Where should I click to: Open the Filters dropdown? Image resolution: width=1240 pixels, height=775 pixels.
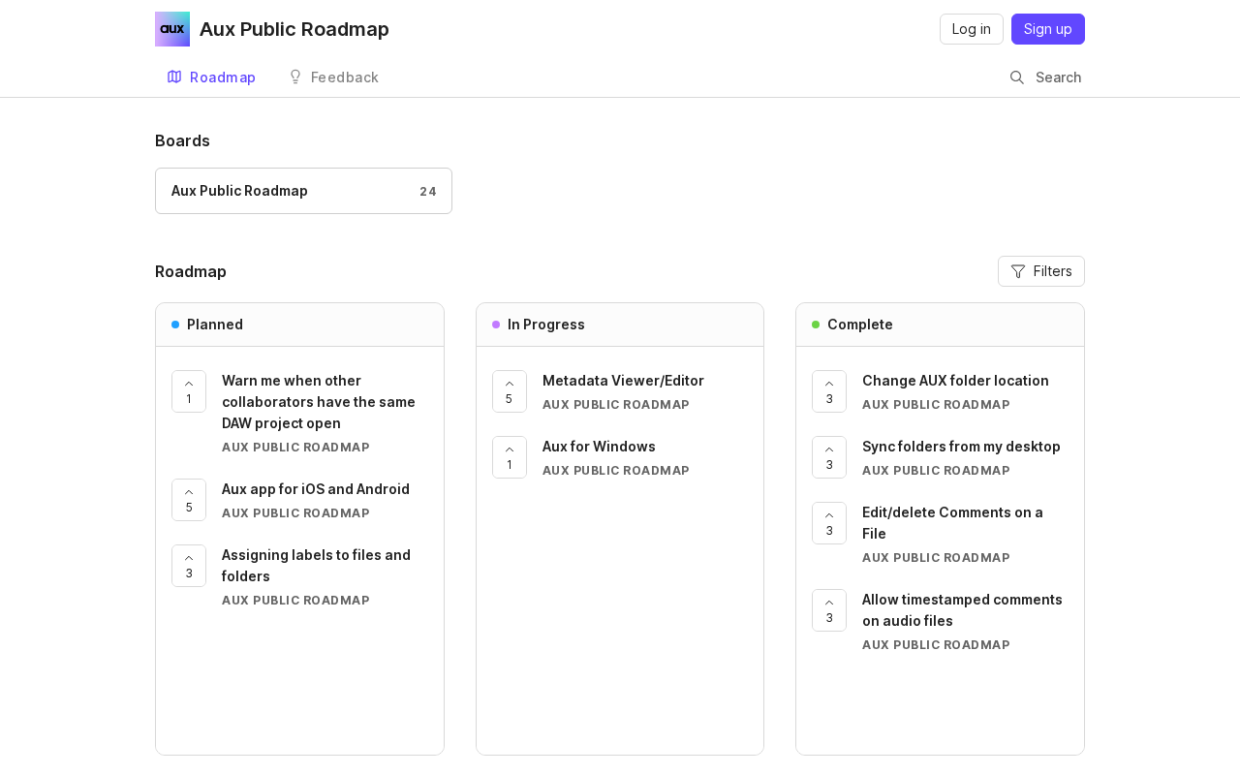click(x=1041, y=271)
